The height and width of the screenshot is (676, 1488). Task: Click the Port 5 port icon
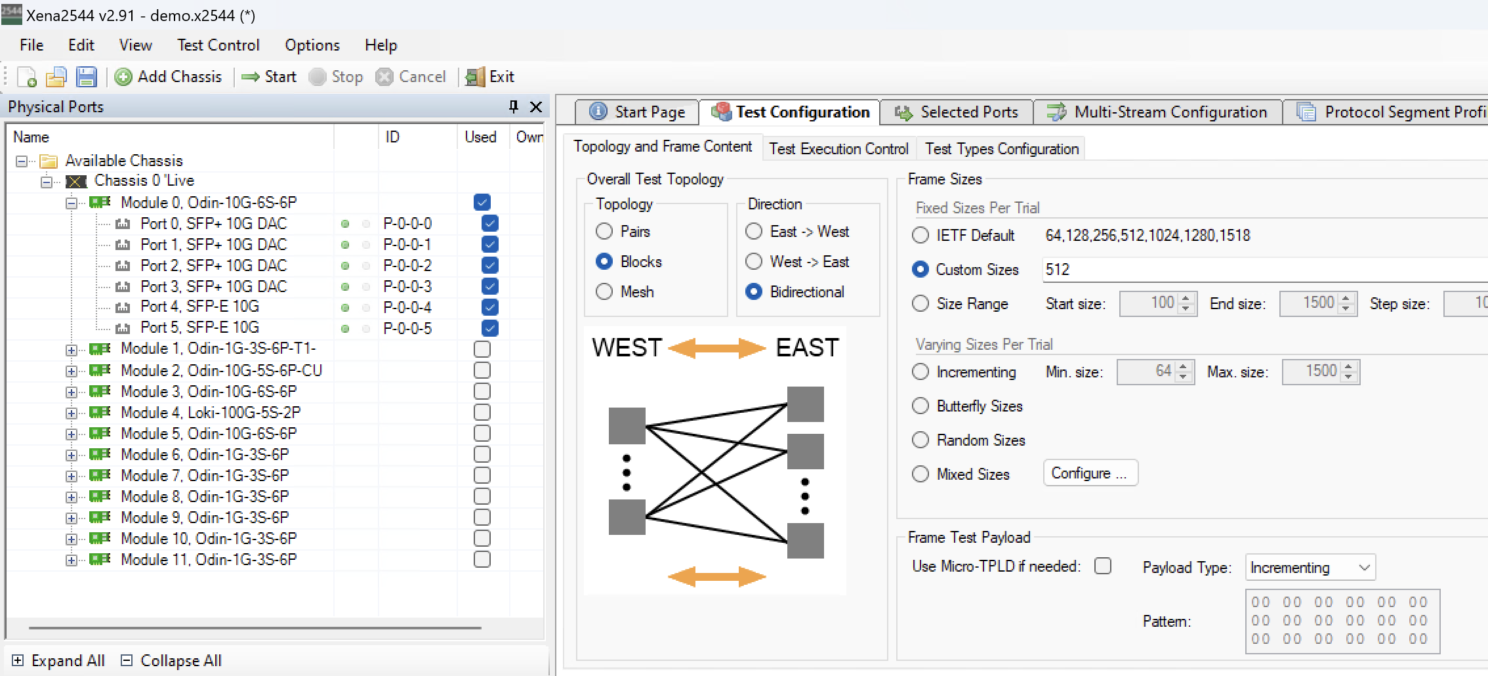point(123,327)
